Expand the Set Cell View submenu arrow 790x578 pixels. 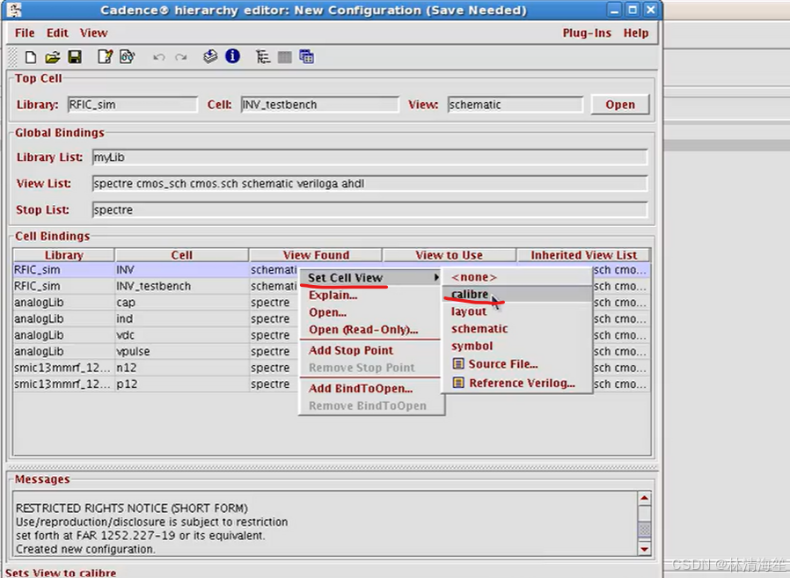point(435,277)
